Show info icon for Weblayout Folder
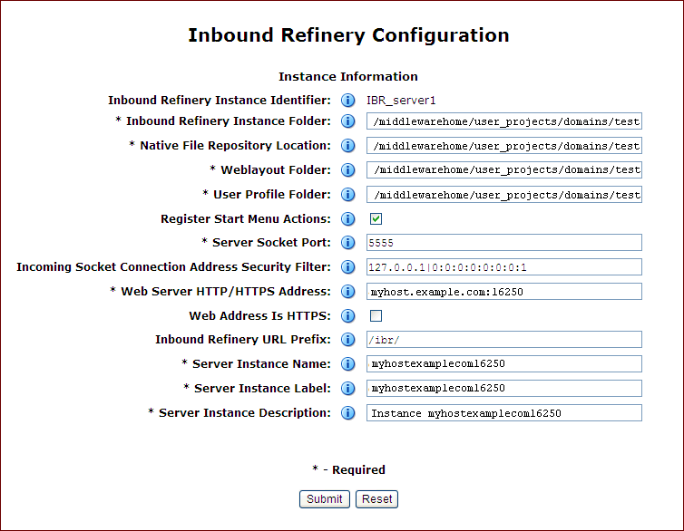The width and height of the screenshot is (684, 531). pos(347,169)
